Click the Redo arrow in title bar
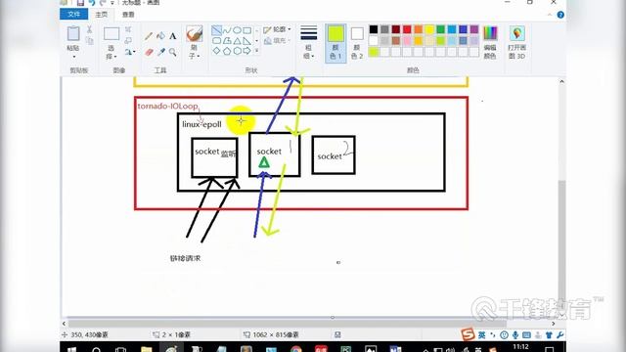The image size is (626, 352). tap(103, 3)
